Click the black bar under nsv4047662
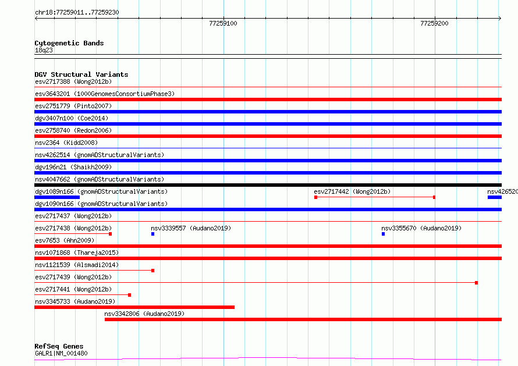518x366 pixels. tap(268, 185)
